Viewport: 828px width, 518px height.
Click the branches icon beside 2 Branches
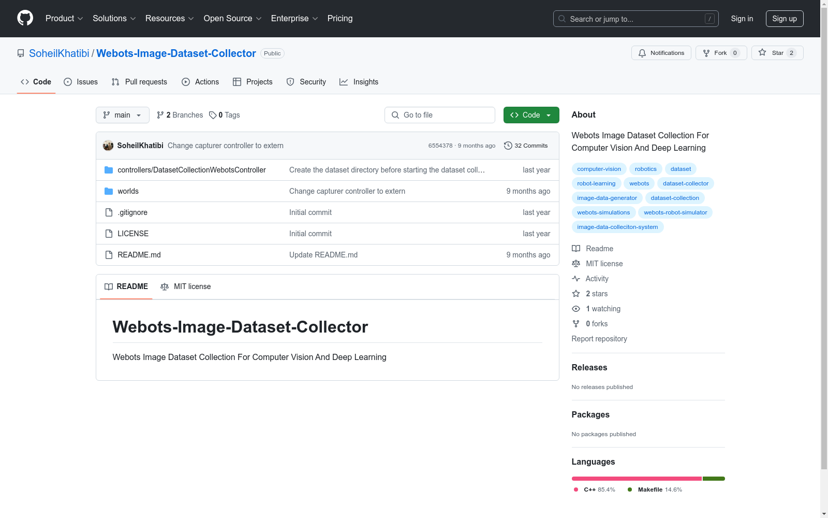pos(160,115)
